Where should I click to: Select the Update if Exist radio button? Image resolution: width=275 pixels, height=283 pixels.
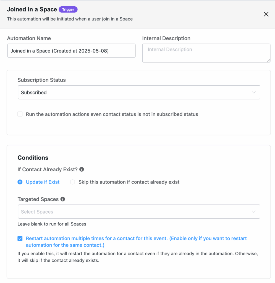pyautogui.click(x=20, y=182)
